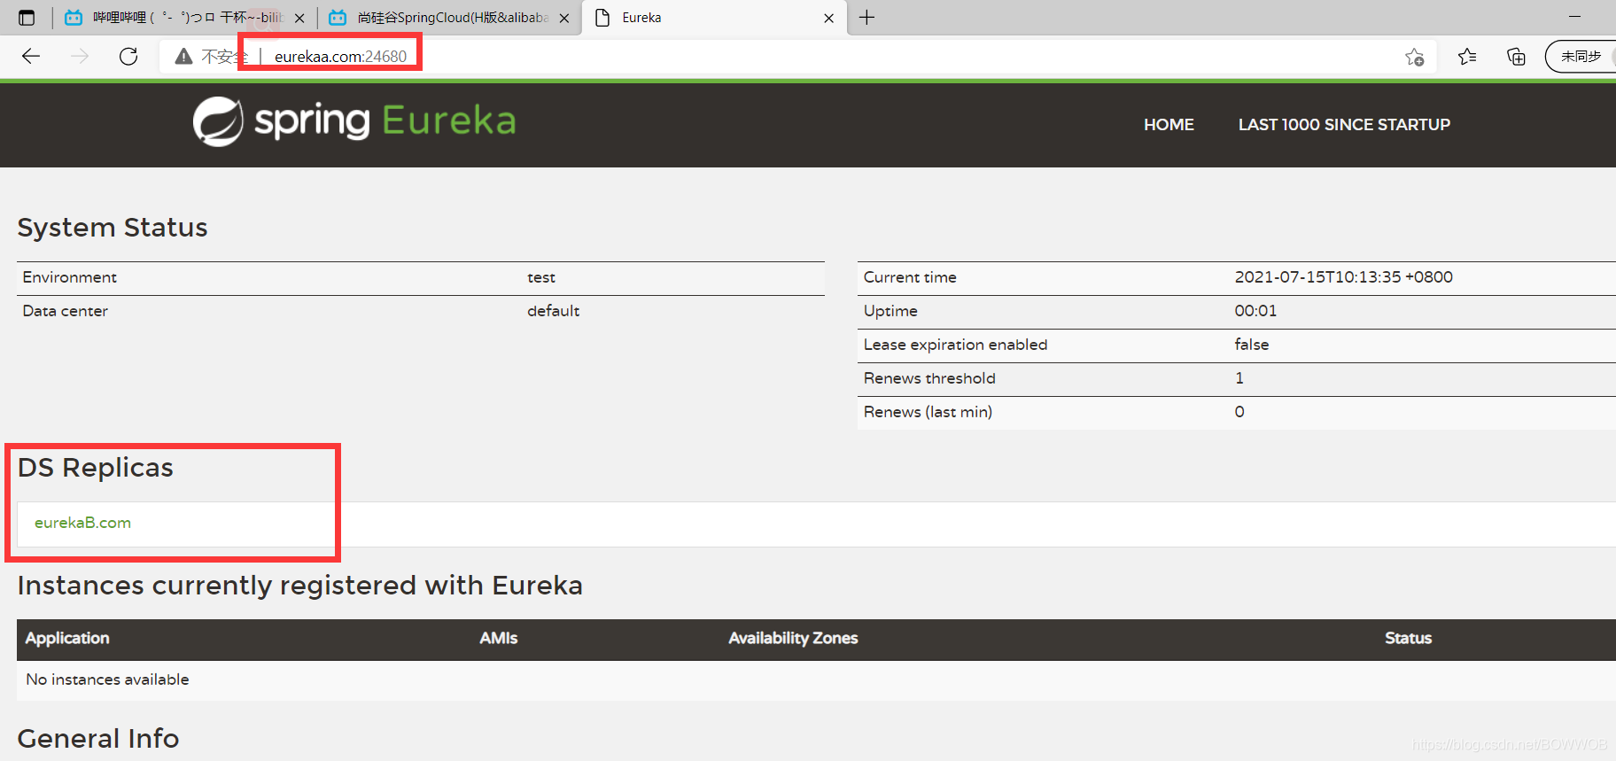Screen dimensions: 1616x761
Task: Click the 'Status' column header
Action: click(x=1408, y=638)
